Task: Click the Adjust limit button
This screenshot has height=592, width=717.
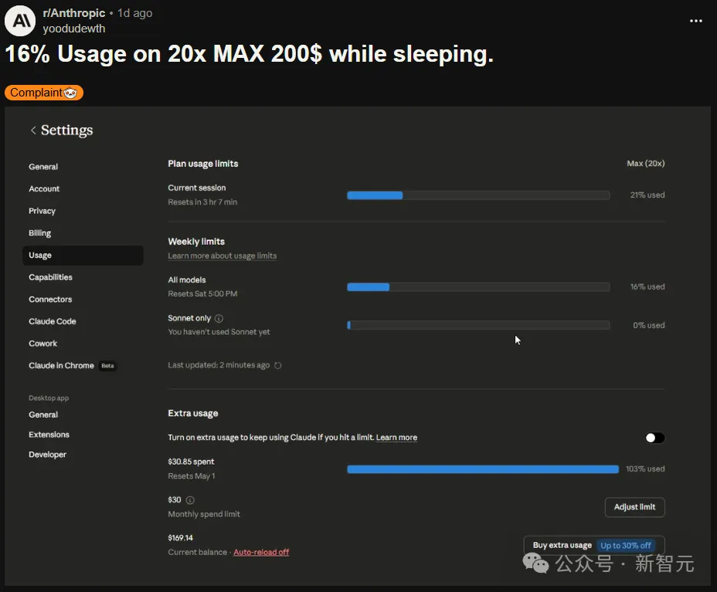Action: click(x=634, y=507)
